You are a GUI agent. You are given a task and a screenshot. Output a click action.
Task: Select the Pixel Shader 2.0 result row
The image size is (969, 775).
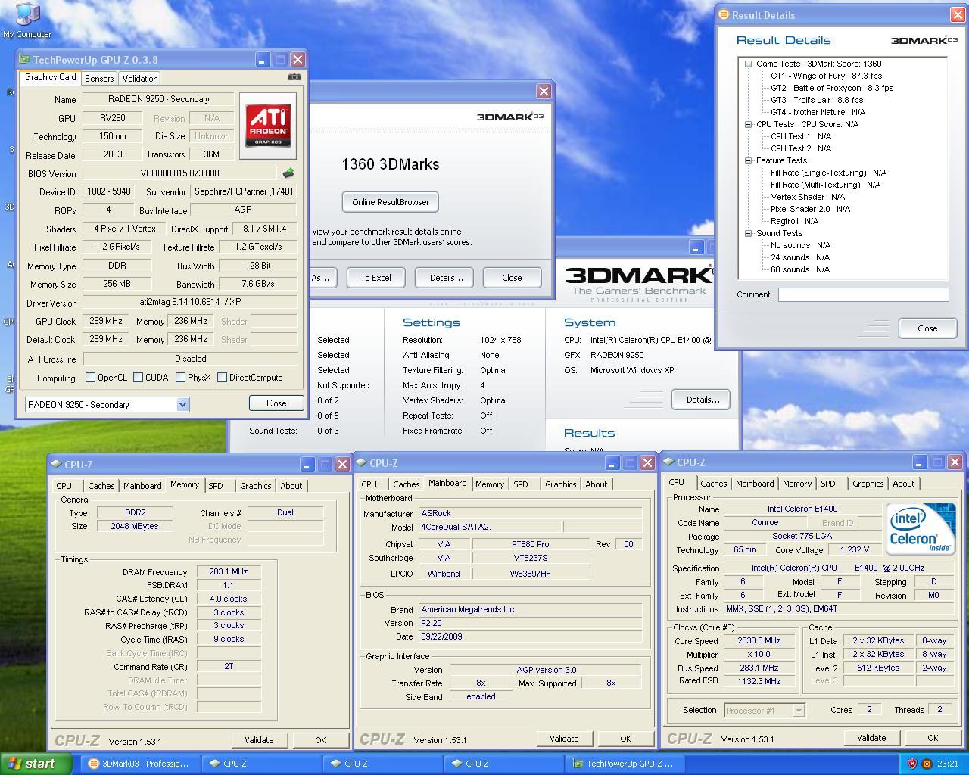810,210
